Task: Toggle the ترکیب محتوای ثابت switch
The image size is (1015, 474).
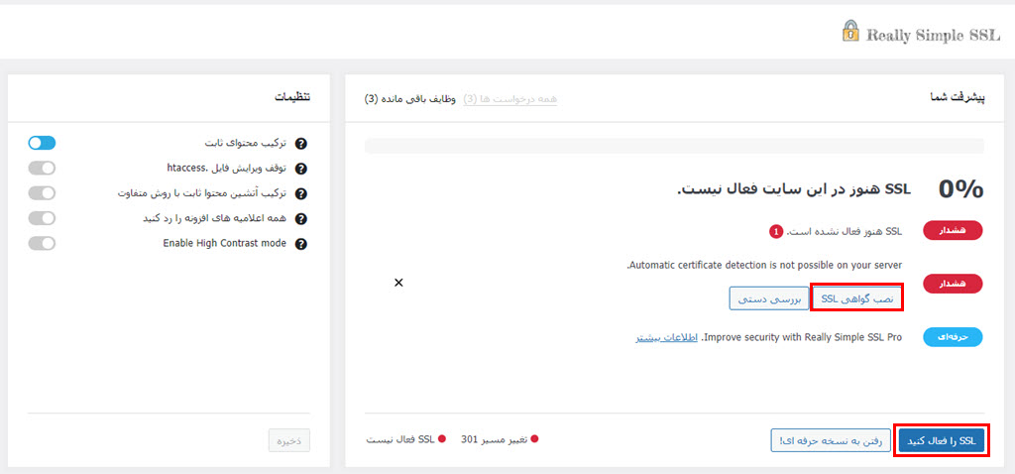Action: pos(42,143)
